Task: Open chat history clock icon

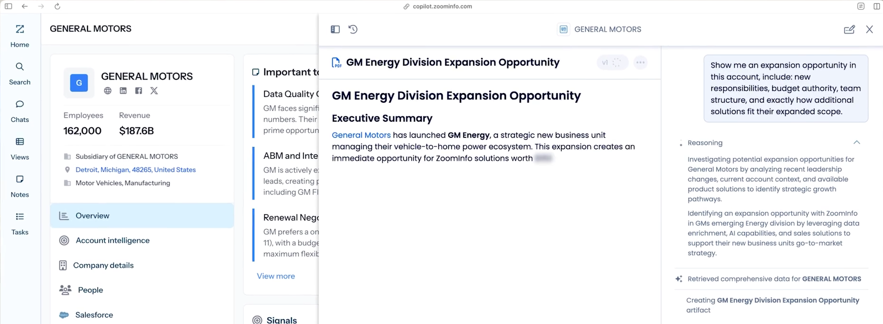Action: pyautogui.click(x=353, y=29)
